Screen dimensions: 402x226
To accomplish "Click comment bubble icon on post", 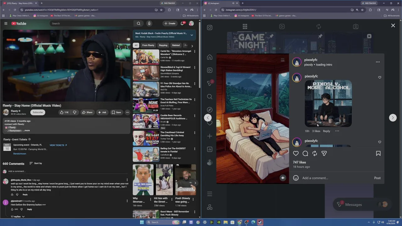I will pyautogui.click(x=305, y=153).
